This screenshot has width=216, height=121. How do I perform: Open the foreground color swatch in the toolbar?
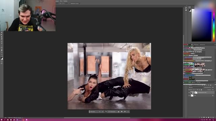tap(1, 58)
